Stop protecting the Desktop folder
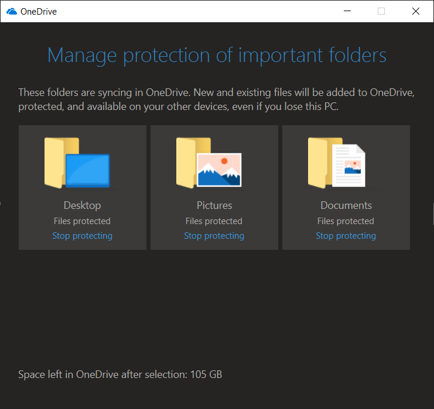The height and width of the screenshot is (409, 434). point(82,236)
